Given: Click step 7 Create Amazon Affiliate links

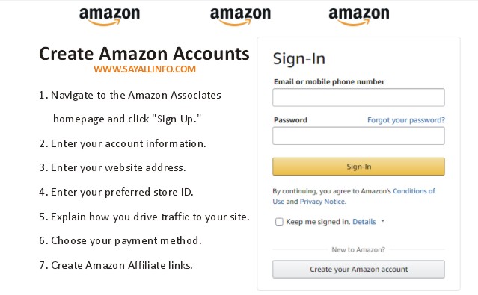Looking at the screenshot, I should click(x=116, y=265).
